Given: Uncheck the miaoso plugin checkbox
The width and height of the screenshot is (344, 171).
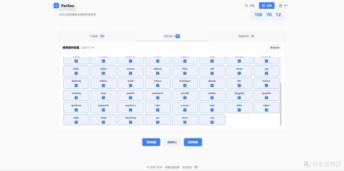Looking at the screenshot, I should pyautogui.click(x=266, y=85).
